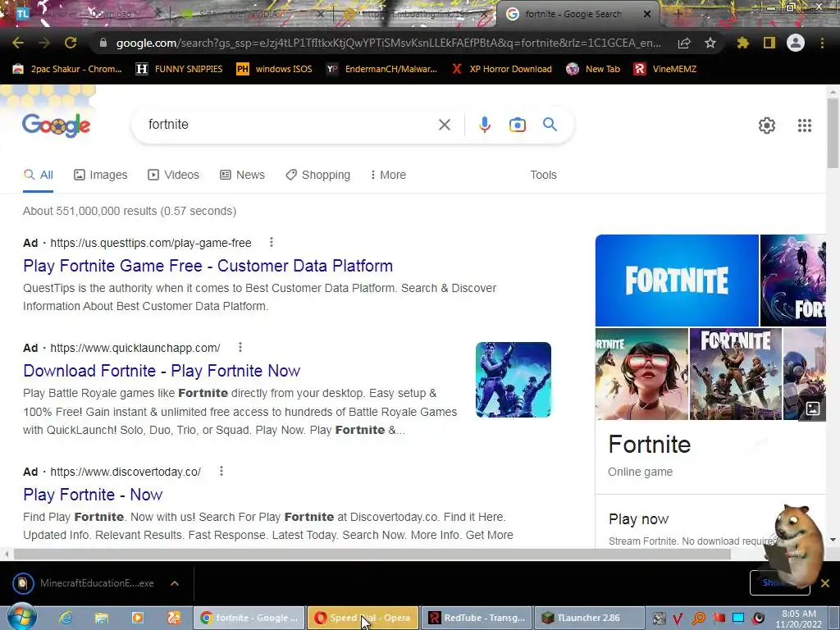Open the windows ISOS bookmark
This screenshot has height=630, width=840.
tap(274, 69)
